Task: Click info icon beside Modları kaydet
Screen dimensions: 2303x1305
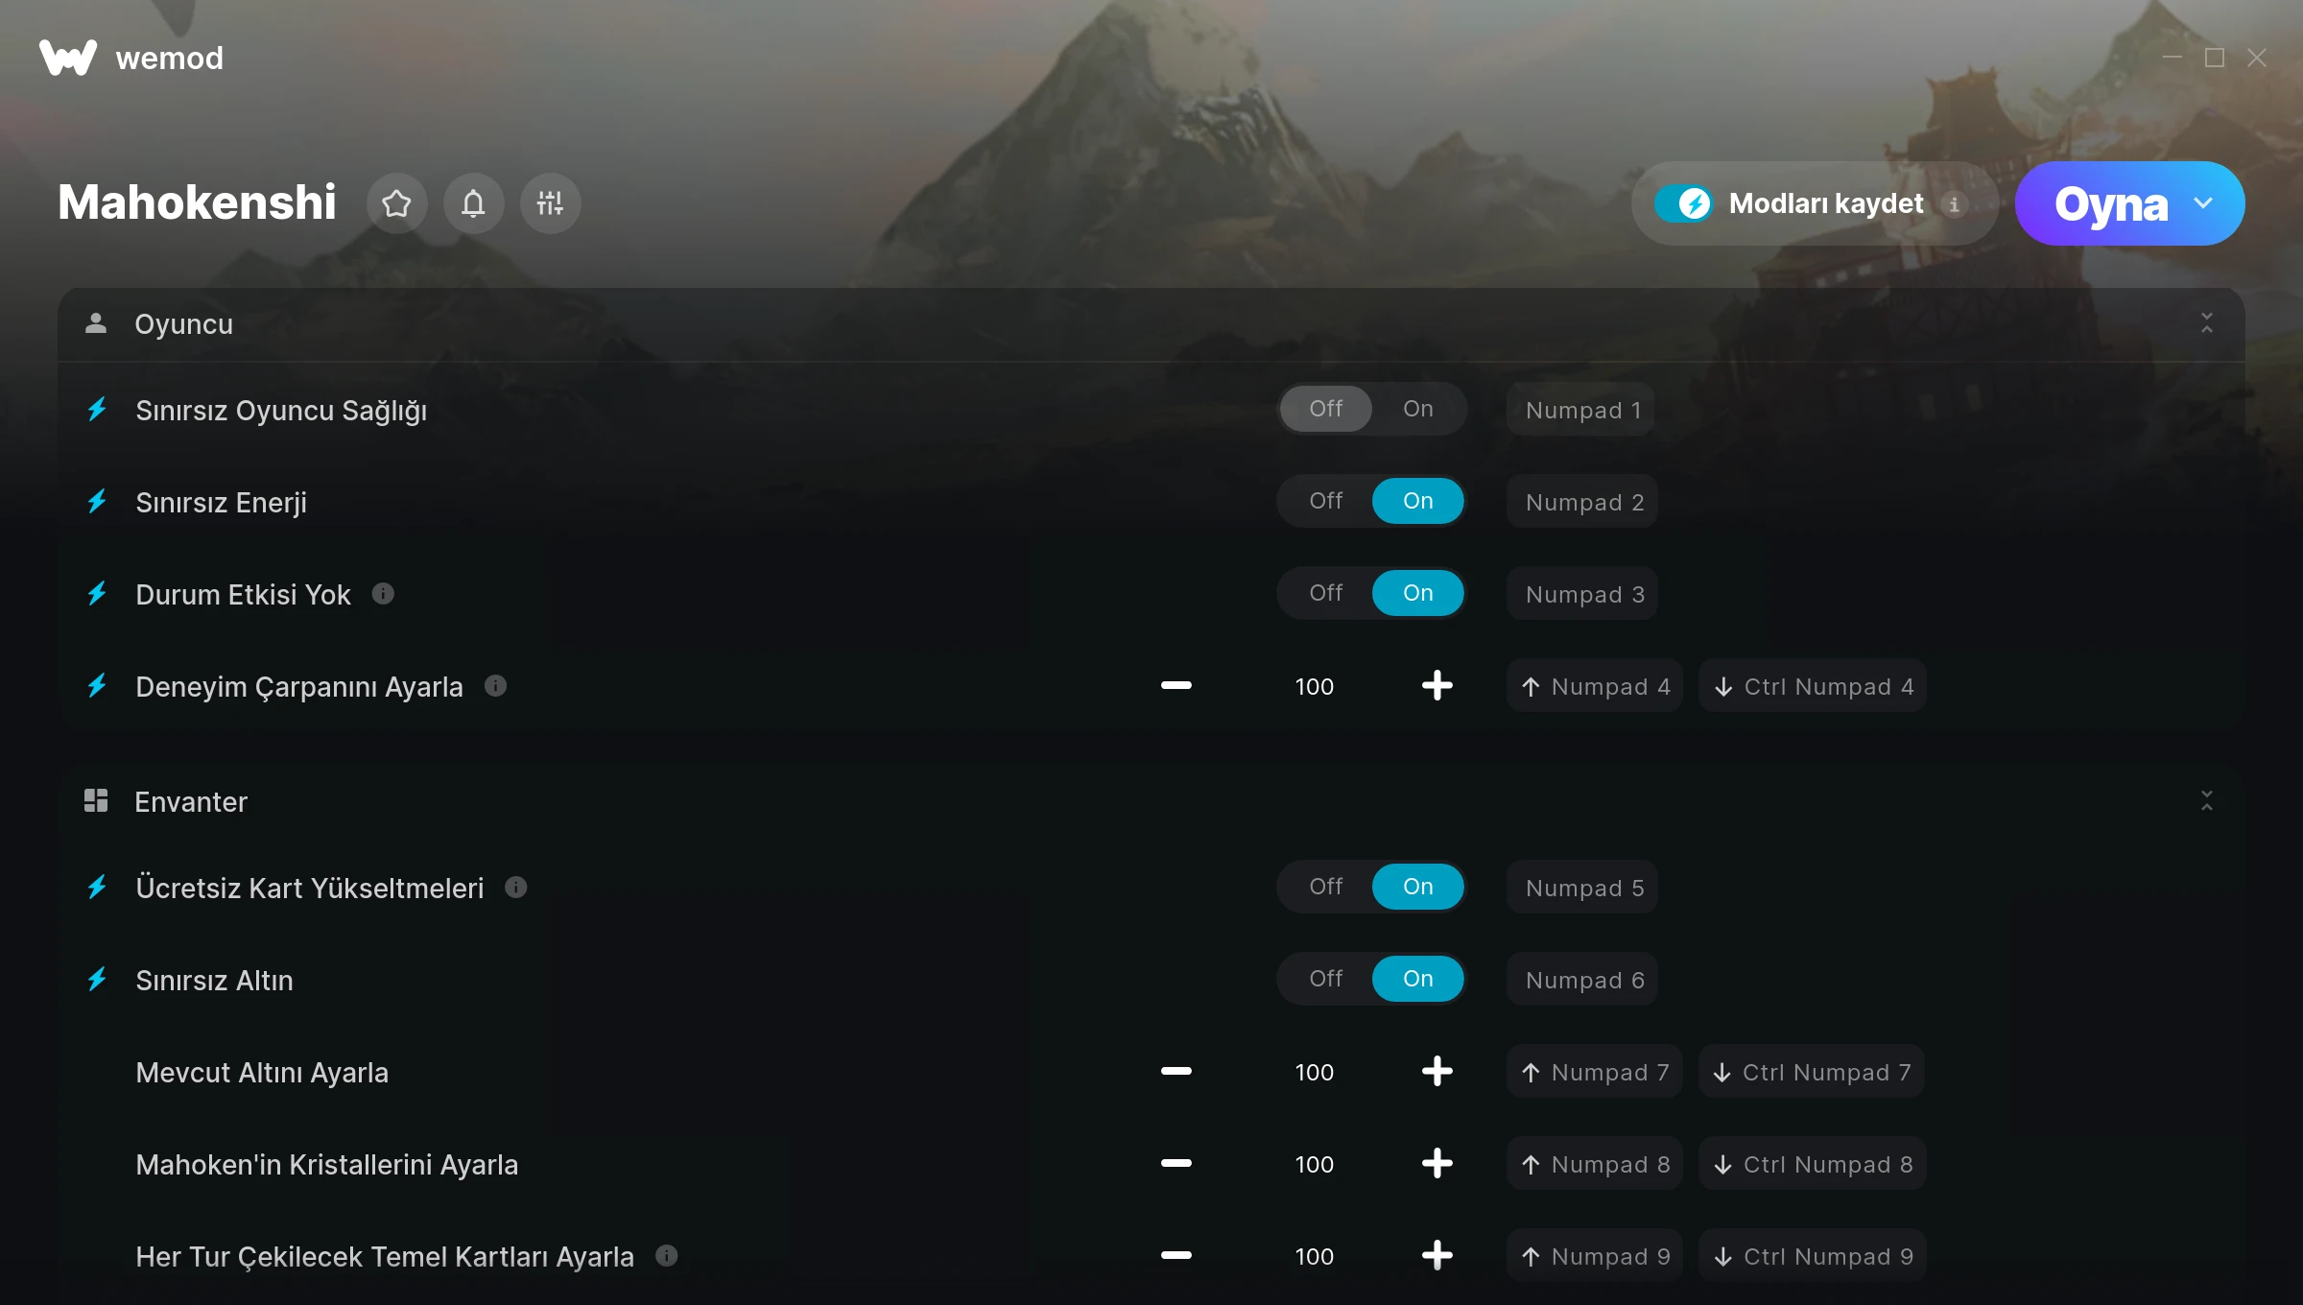Action: (1954, 203)
